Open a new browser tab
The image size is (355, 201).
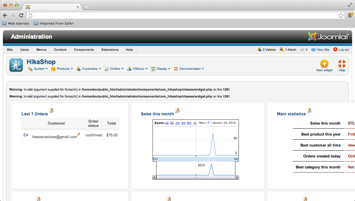point(87,7)
